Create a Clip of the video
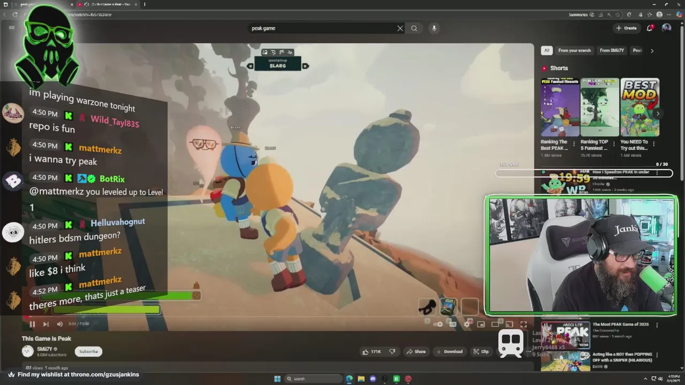The height and width of the screenshot is (385, 685). [481, 351]
